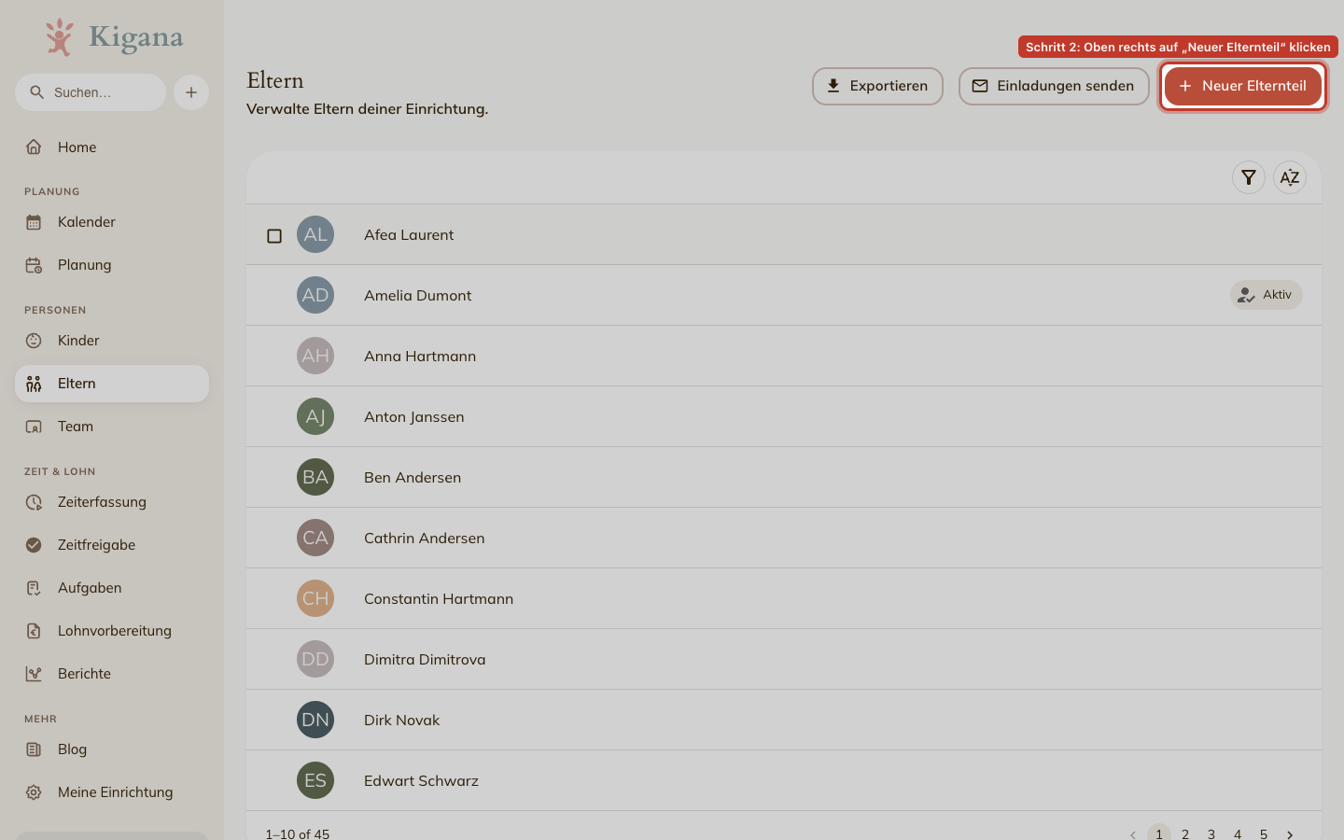Click Exportieren button
This screenshot has height=840, width=1344.
coord(877,86)
